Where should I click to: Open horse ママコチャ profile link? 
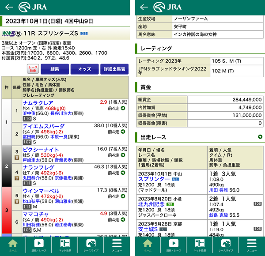(x=36, y=215)
